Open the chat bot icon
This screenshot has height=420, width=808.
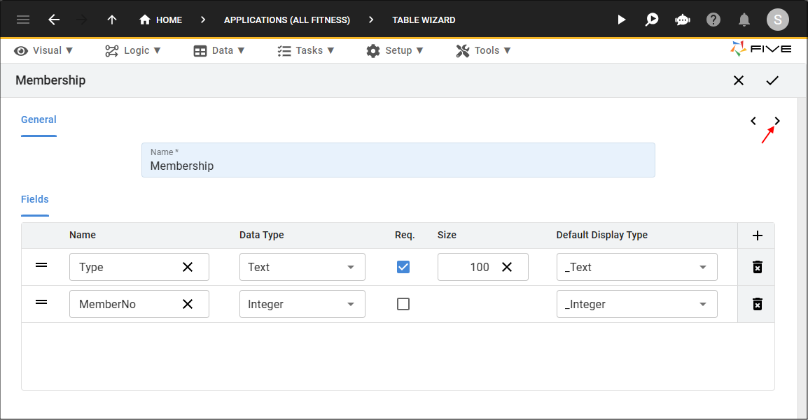coord(682,20)
